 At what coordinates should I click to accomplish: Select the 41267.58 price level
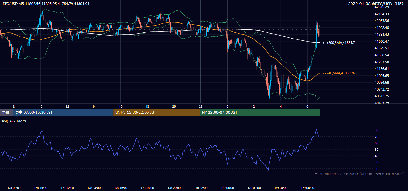382,62
